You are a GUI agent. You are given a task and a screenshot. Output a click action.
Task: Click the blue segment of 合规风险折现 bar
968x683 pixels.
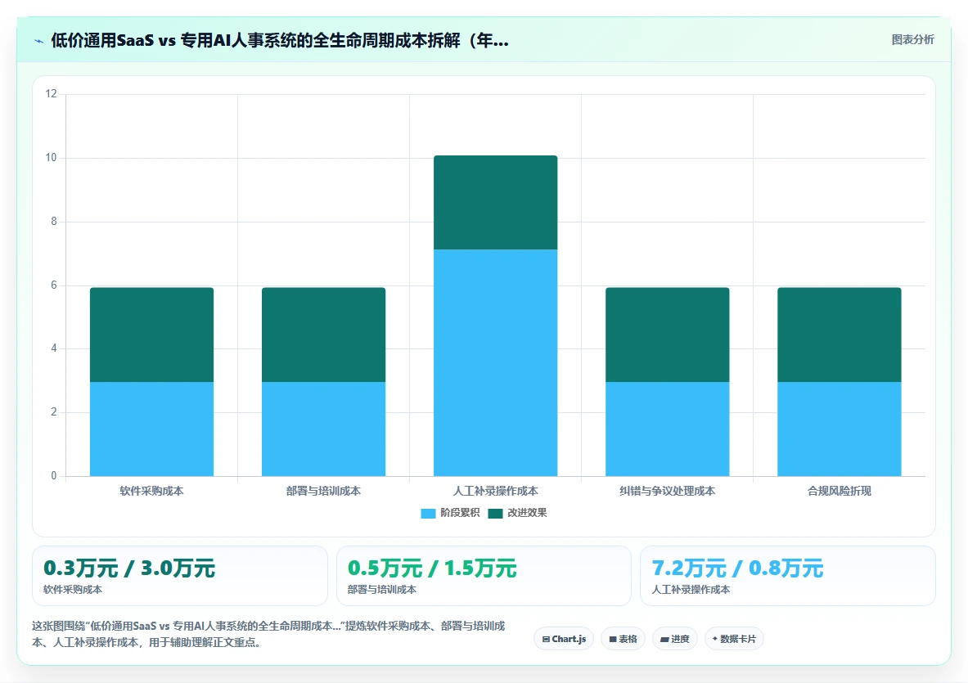(839, 429)
